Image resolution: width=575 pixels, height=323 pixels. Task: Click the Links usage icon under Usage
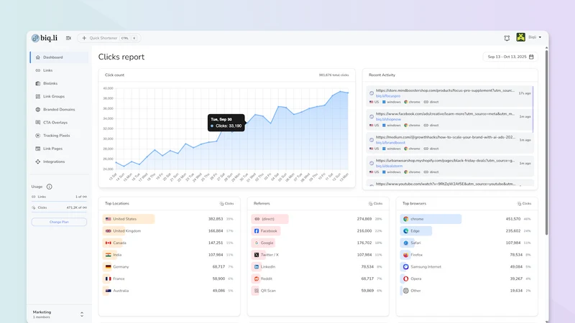point(34,197)
